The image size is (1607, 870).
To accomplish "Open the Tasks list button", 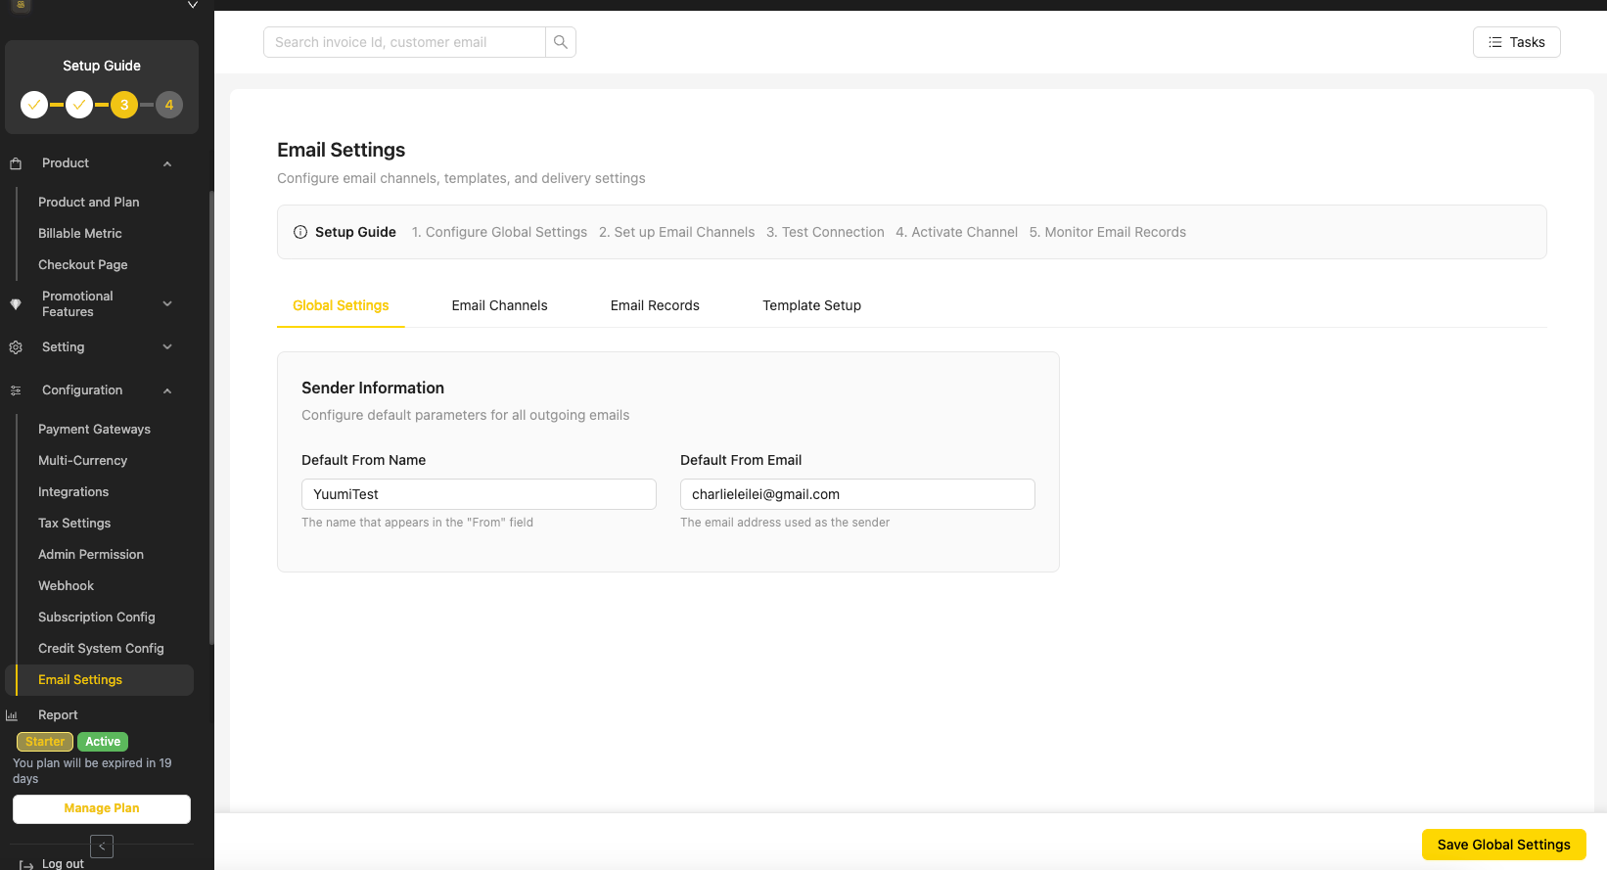I will pos(1516,42).
